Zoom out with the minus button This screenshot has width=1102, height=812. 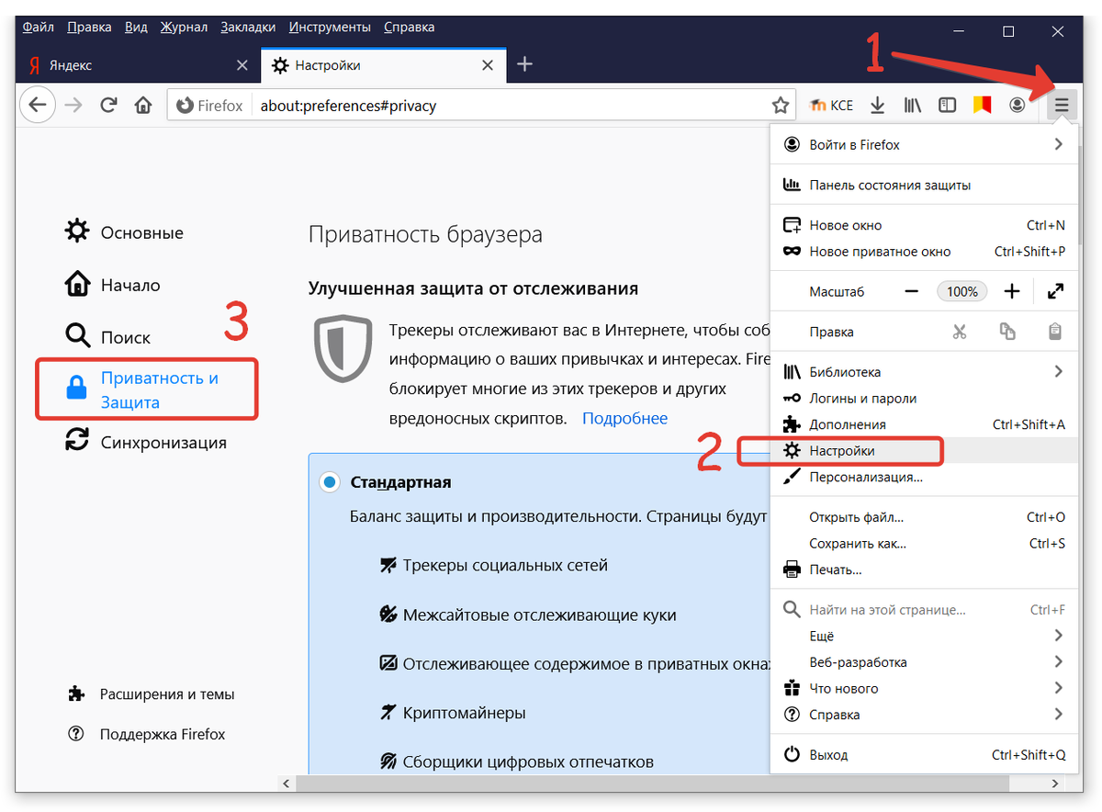click(911, 291)
